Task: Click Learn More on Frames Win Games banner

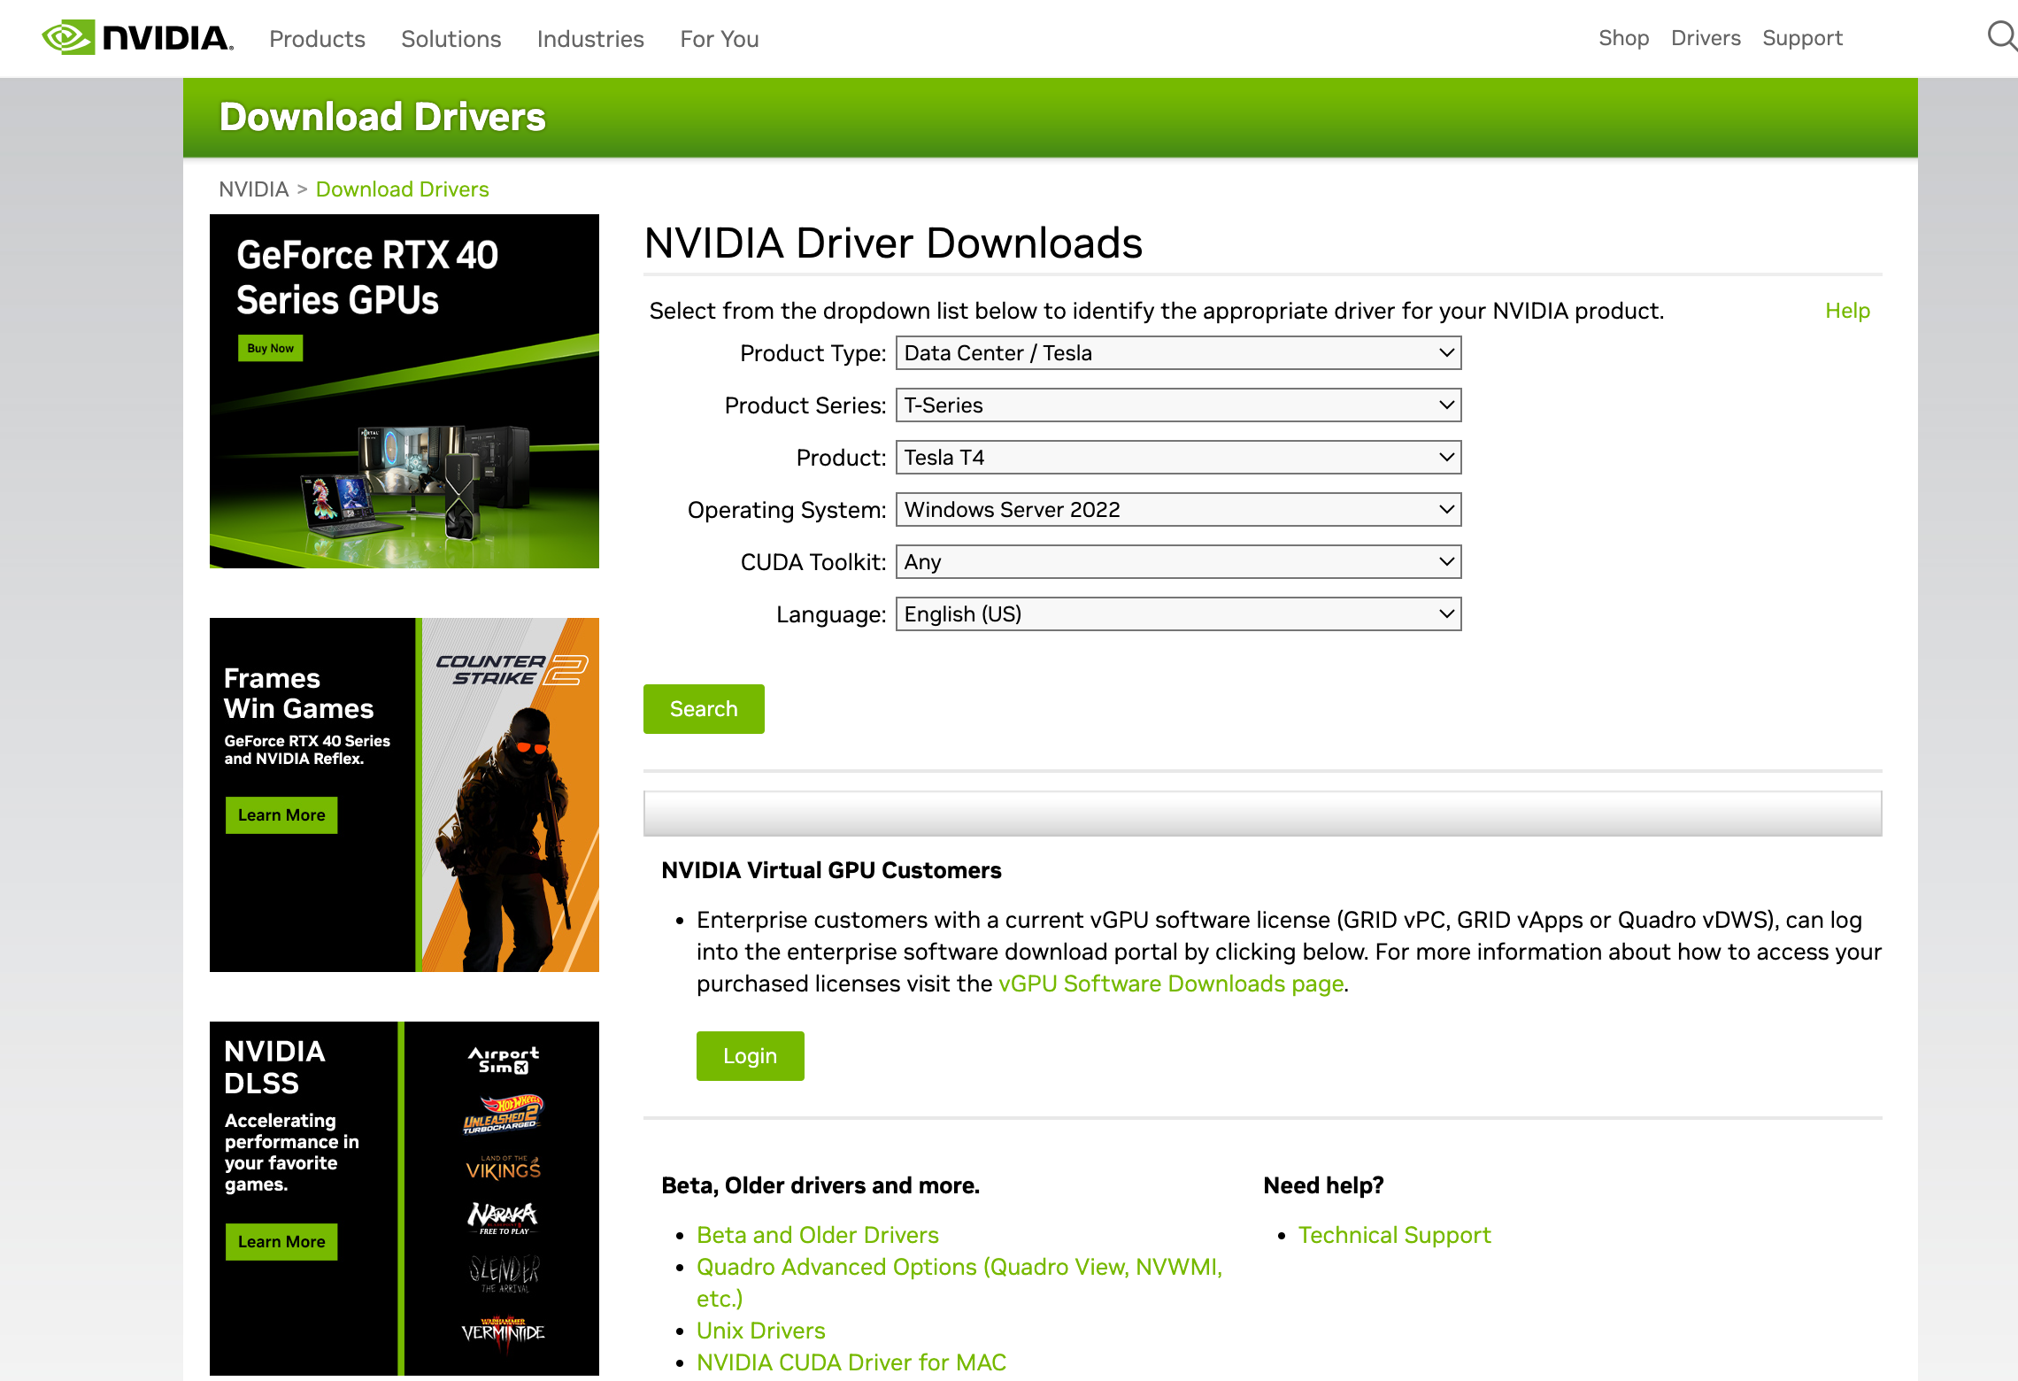Action: click(281, 815)
